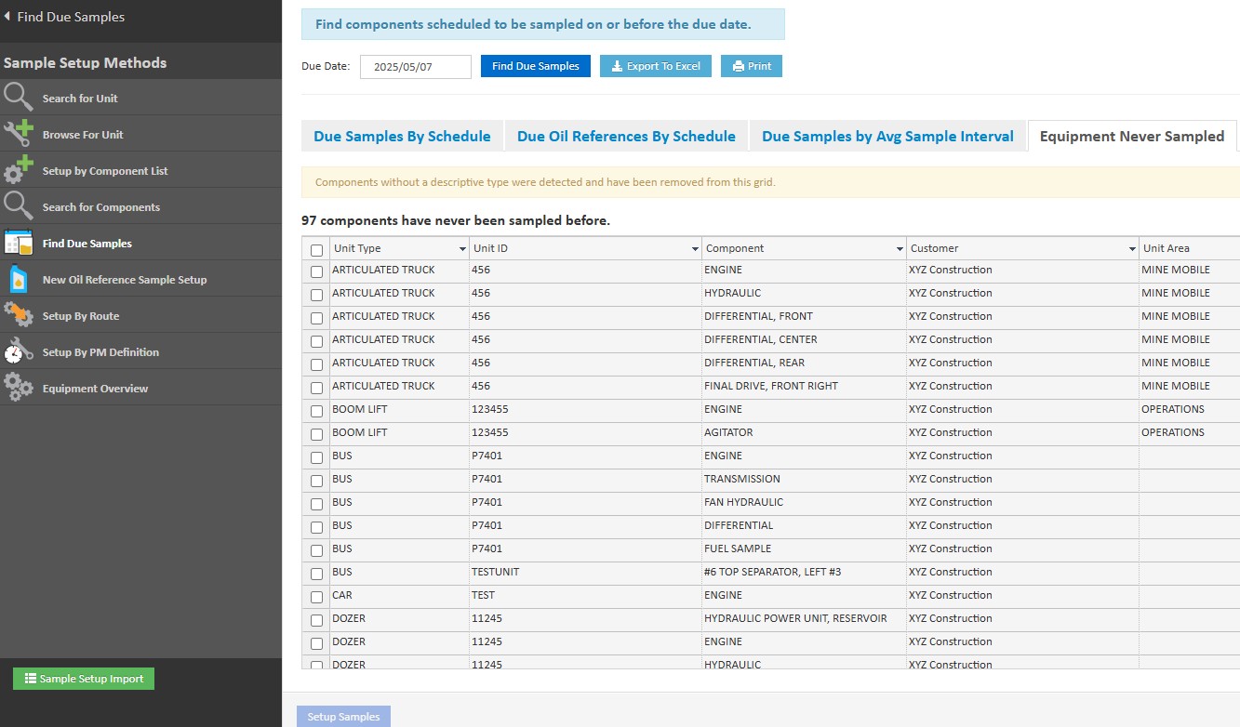Click the Search for Unit magnifier icon
Viewport: 1240px width, 727px height.
19,98
